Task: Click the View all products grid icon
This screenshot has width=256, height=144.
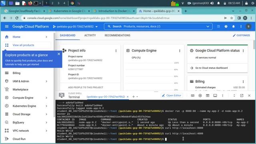Action: [x=7, y=45]
